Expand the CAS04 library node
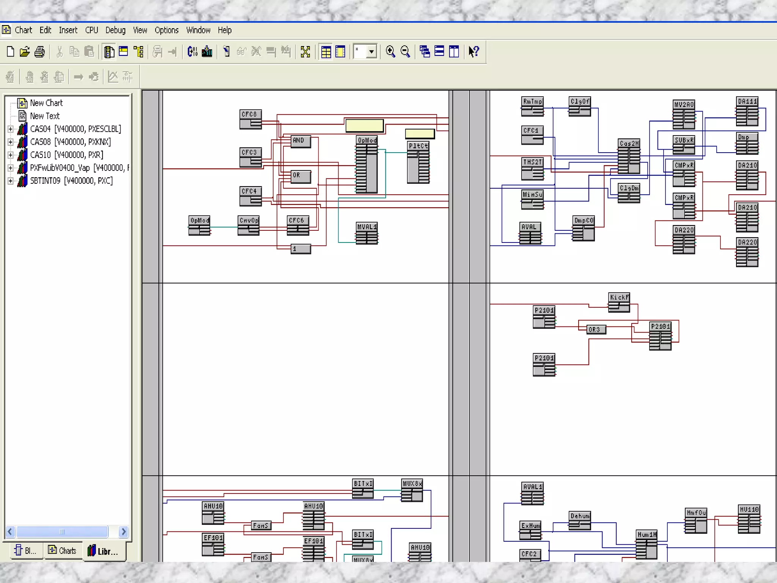 coord(11,129)
